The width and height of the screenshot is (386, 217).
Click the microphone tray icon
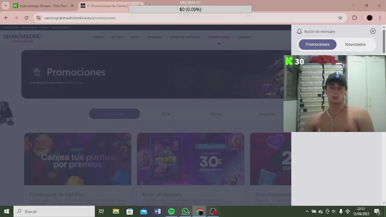click(341, 212)
